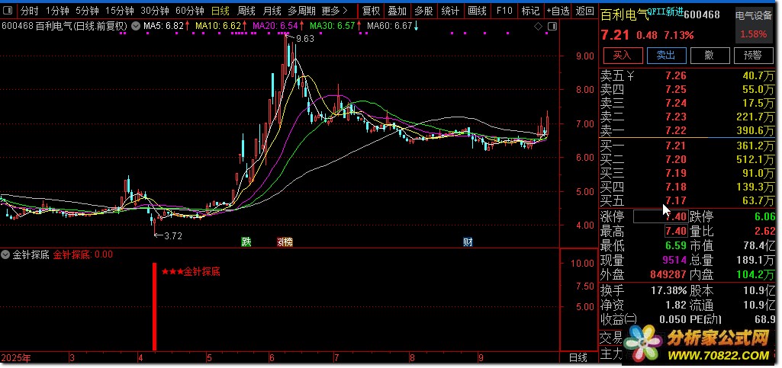782x368 pixels.
Task: Click the QFII新进 tag
Action: point(665,12)
